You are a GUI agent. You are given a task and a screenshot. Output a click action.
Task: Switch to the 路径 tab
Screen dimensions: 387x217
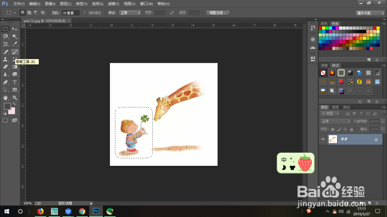(x=346, y=107)
